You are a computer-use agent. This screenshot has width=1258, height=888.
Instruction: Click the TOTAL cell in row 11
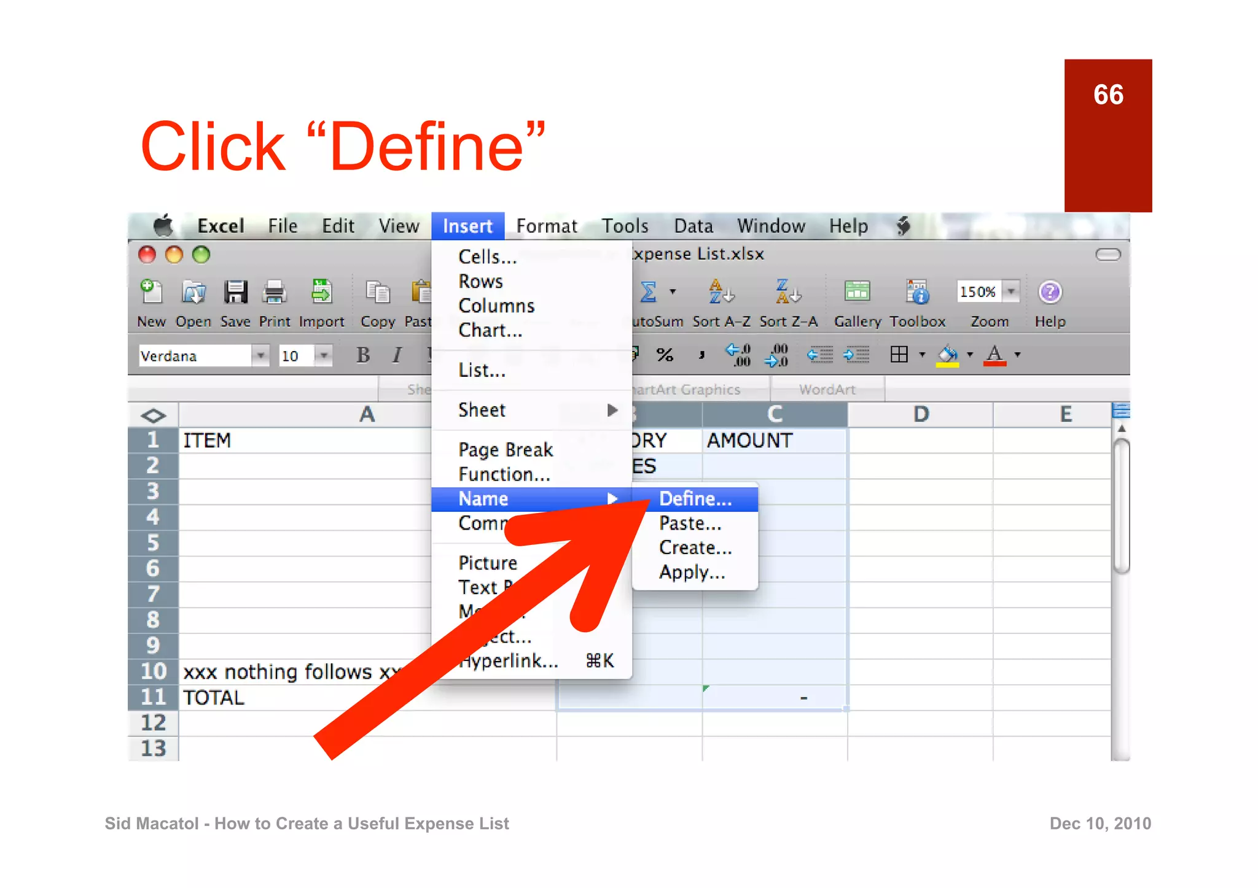point(367,698)
